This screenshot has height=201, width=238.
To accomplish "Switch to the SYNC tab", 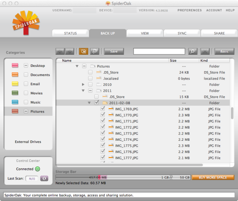I will coord(182,33).
